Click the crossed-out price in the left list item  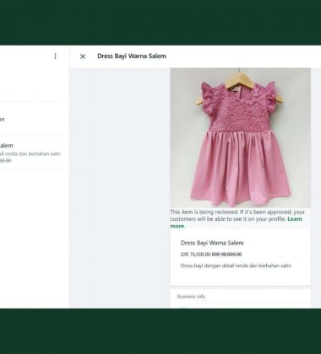pyautogui.click(x=6, y=161)
